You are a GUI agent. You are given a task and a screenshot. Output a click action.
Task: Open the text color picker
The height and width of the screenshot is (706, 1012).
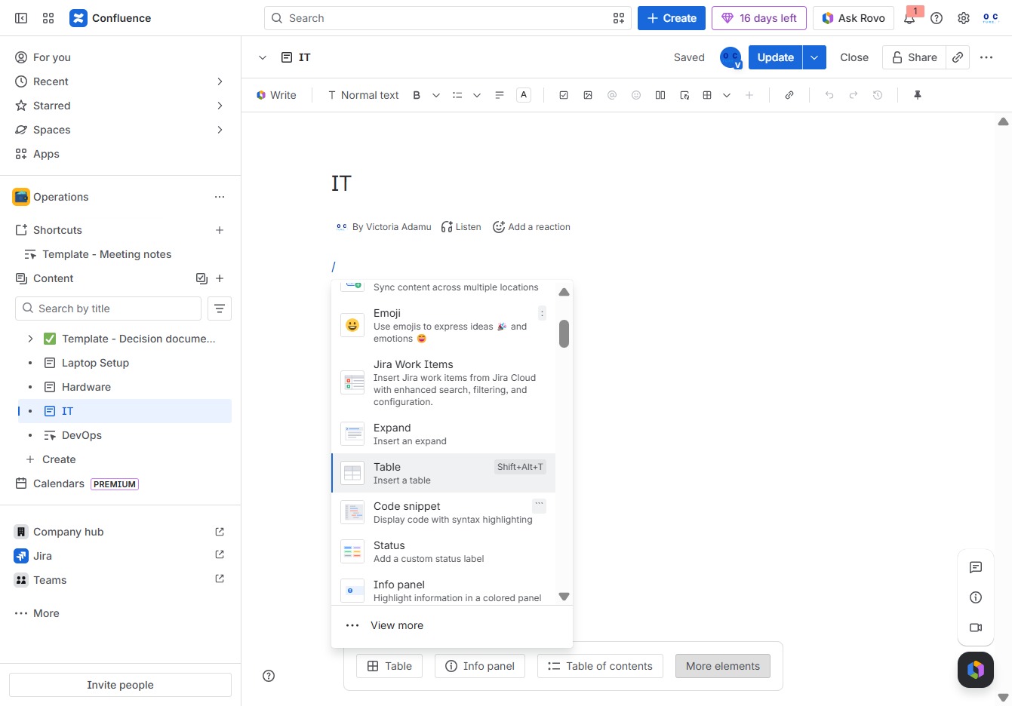(x=524, y=95)
